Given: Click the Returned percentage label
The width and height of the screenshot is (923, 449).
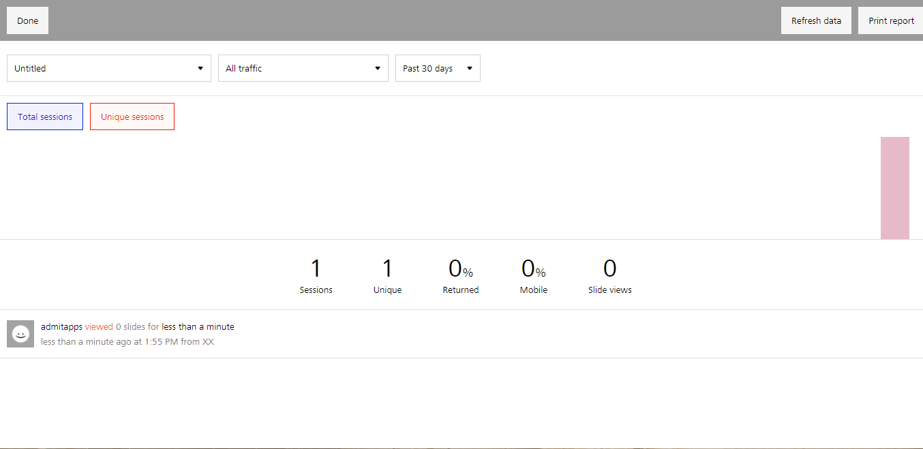Looking at the screenshot, I should coord(461,290).
